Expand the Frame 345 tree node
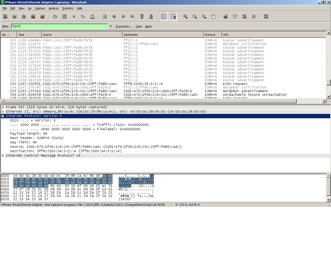The height and width of the screenshot is (265, 331). [x=3, y=107]
